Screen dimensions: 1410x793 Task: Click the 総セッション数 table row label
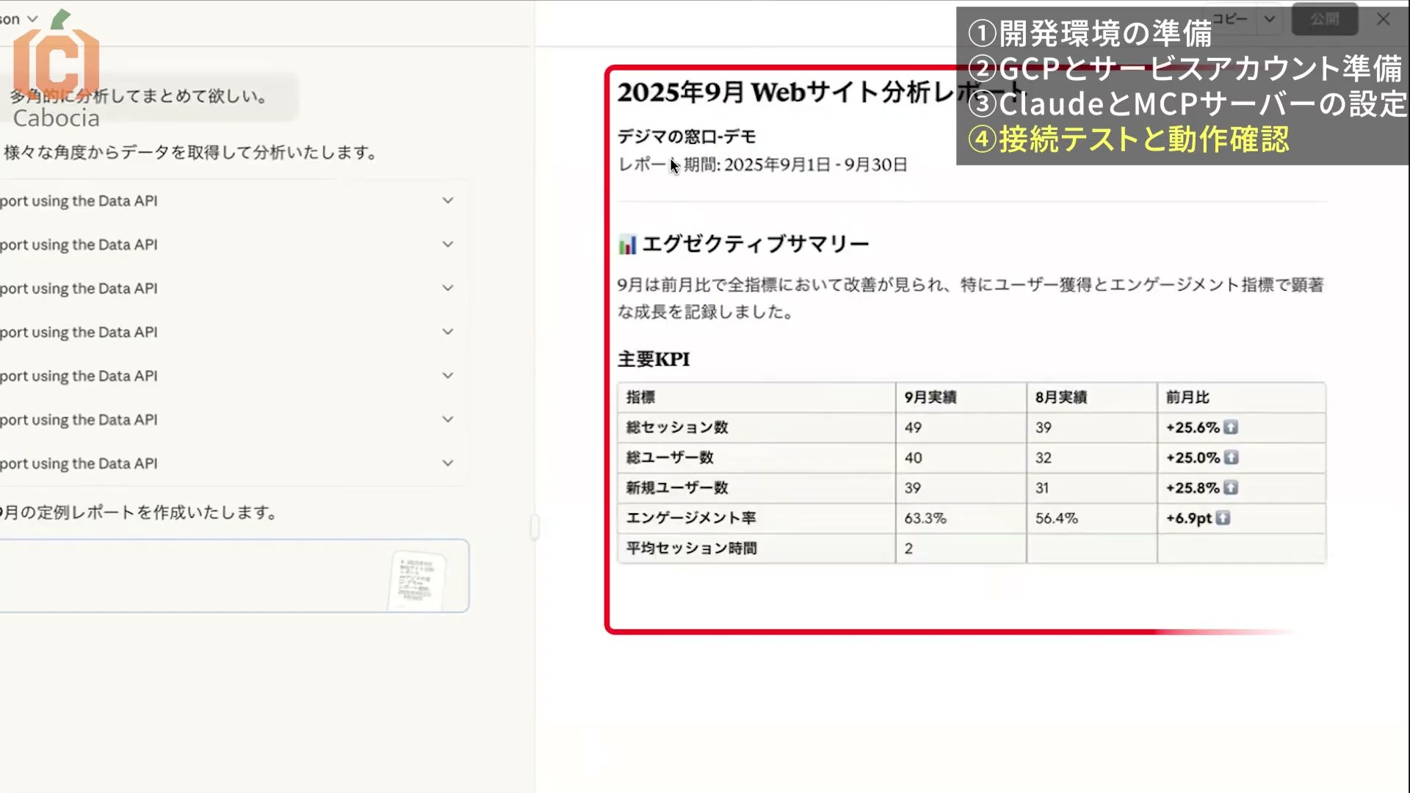coord(677,427)
